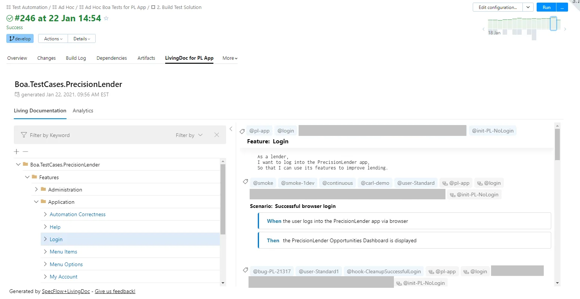Open the 'Give us feedback!' link
This screenshot has width=580, height=299.
pyautogui.click(x=115, y=291)
